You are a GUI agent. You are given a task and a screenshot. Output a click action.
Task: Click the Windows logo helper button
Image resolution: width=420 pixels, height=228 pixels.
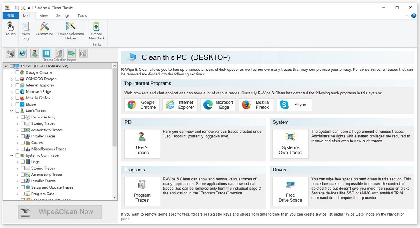(47, 53)
